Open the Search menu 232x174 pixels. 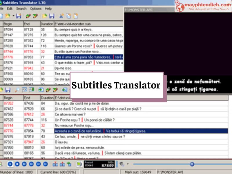click(21, 9)
